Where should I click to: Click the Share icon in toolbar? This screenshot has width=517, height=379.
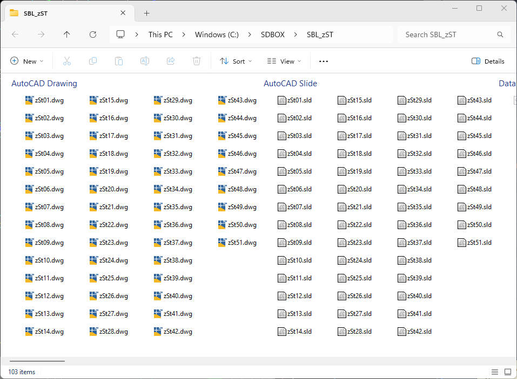(171, 61)
